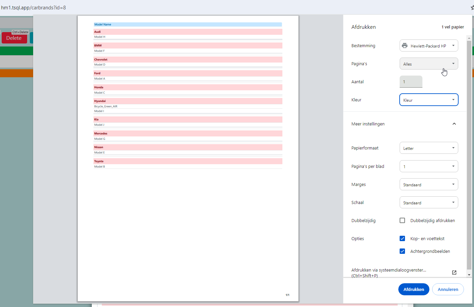Collapse the Meer instellingen section
Screen dimensions: 474x307
coord(454,124)
